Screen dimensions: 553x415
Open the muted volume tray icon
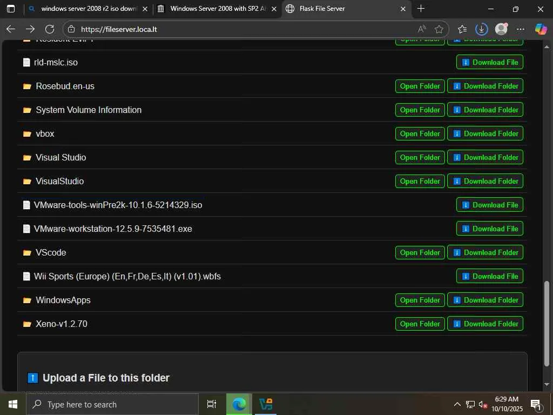pyautogui.click(x=483, y=404)
